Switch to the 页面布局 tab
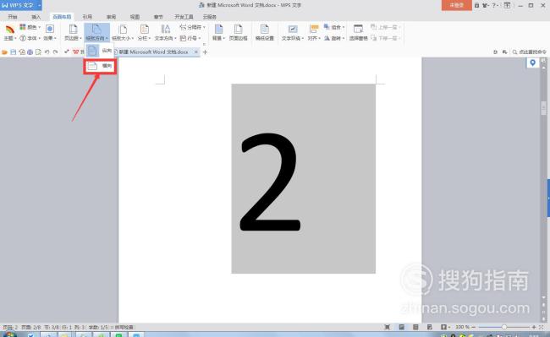Viewport: 550px width, 337px height. tap(62, 17)
